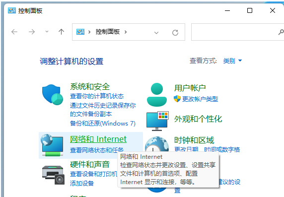Refresh the Control Panel view

[x=175, y=33]
